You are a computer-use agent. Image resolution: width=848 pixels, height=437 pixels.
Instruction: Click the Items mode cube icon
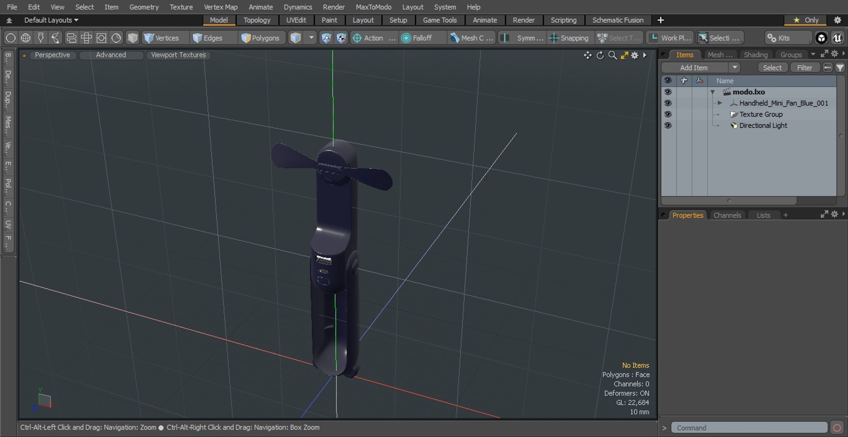tap(295, 38)
